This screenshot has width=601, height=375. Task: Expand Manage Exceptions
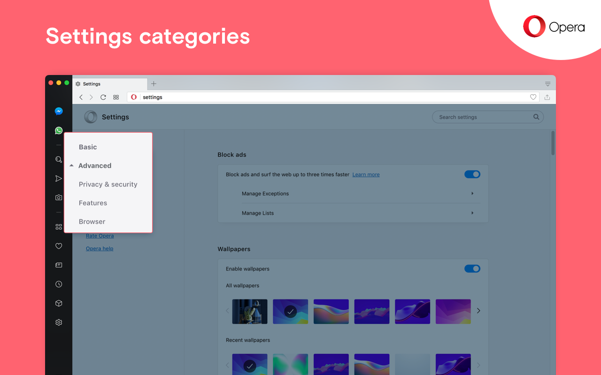(x=472, y=193)
